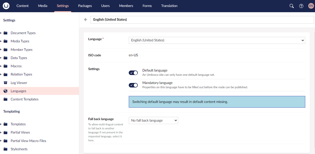Click the back arrow beside language name

86,20
